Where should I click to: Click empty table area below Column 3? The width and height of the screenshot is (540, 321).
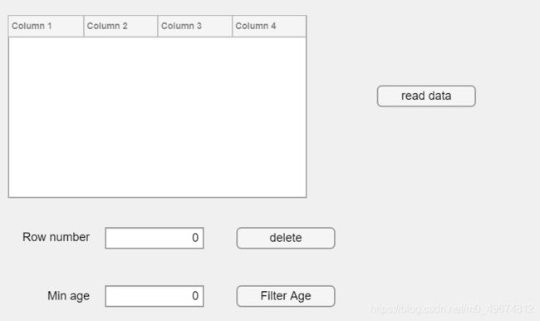(195, 117)
